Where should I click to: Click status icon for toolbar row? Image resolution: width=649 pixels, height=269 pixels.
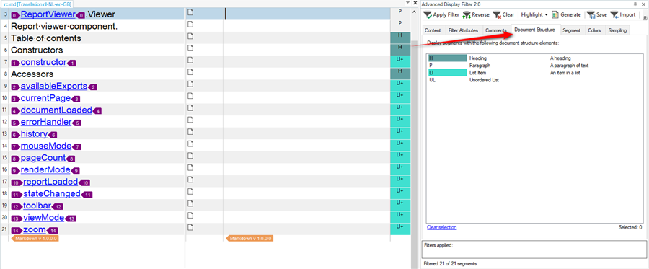[x=190, y=203]
